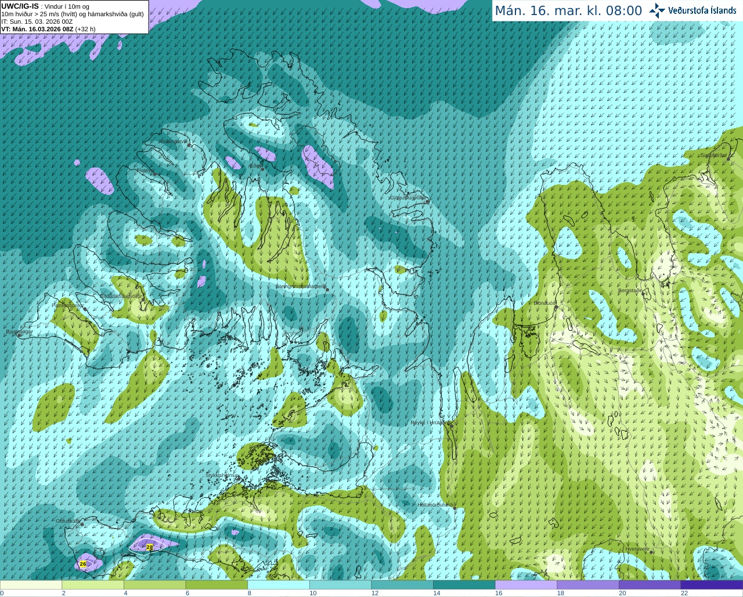Click the legend value '8'

click(249, 593)
